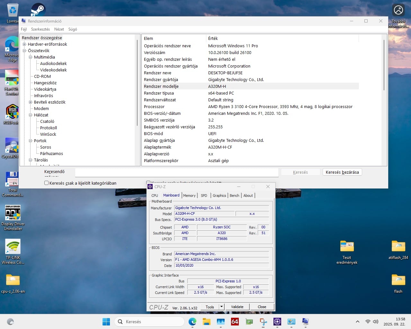The image size is (411, 329).
Task: Click the volume speaker tray icon
Action: point(375,322)
